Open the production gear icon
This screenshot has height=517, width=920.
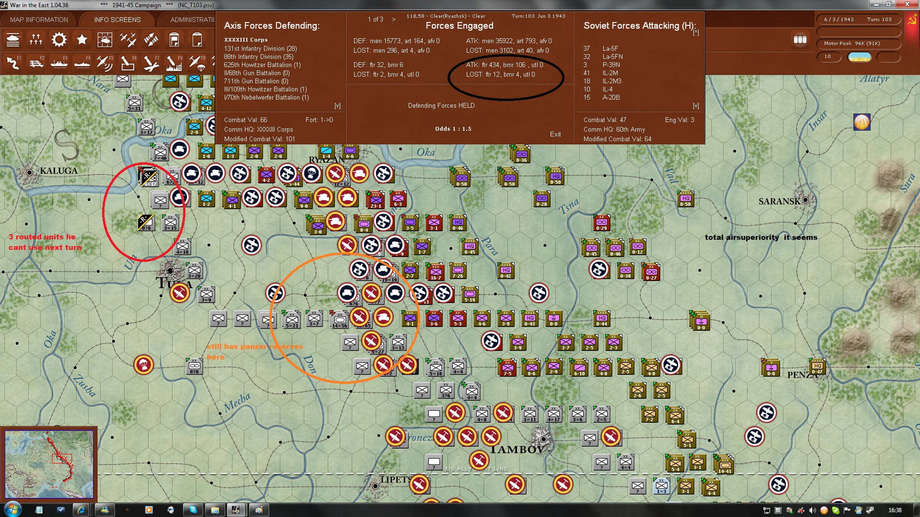[59, 40]
